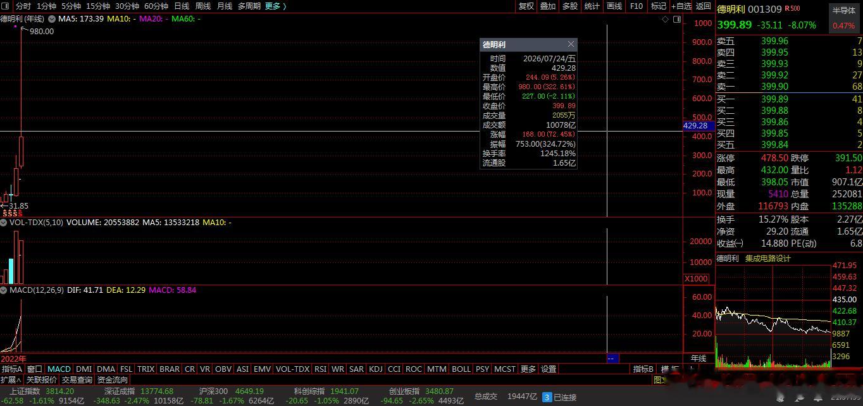This screenshot has width=863, height=406.
Task: Select the 窗口 tab
Action: (x=35, y=369)
